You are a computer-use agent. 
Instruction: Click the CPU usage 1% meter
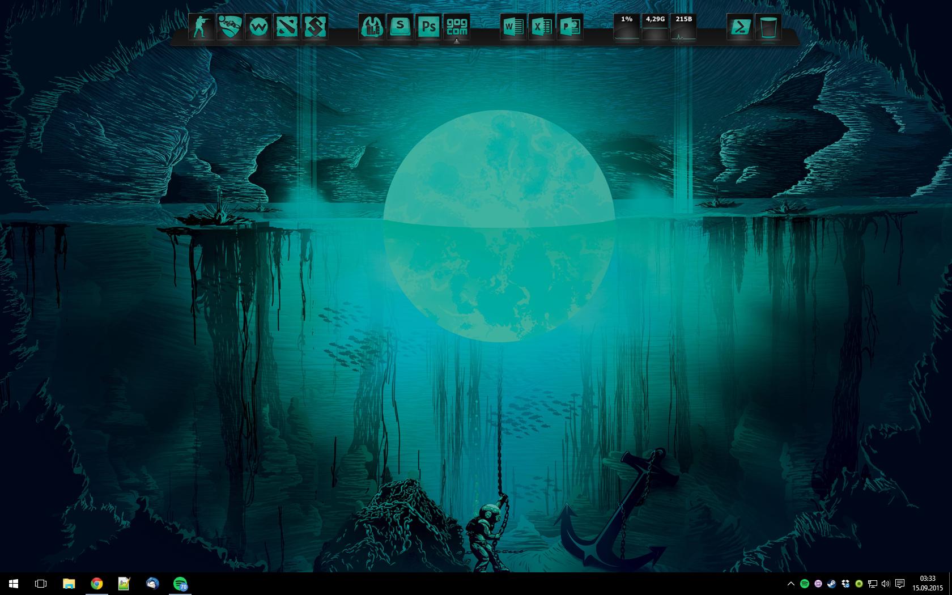coord(627,27)
